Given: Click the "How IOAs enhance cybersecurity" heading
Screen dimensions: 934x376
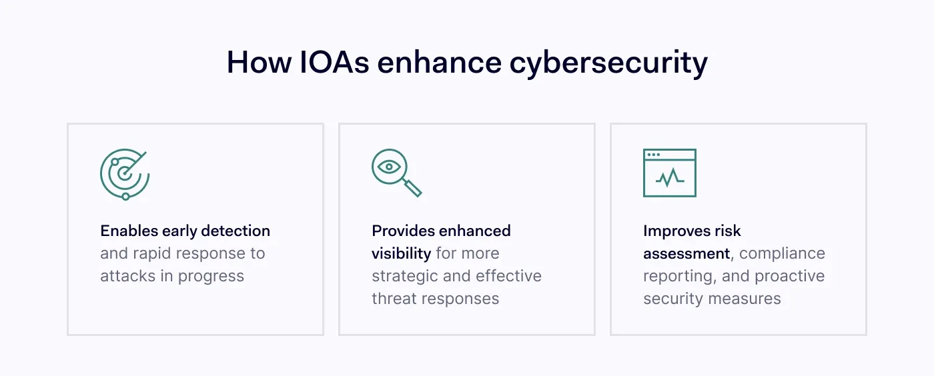Looking at the screenshot, I should coord(467,63).
